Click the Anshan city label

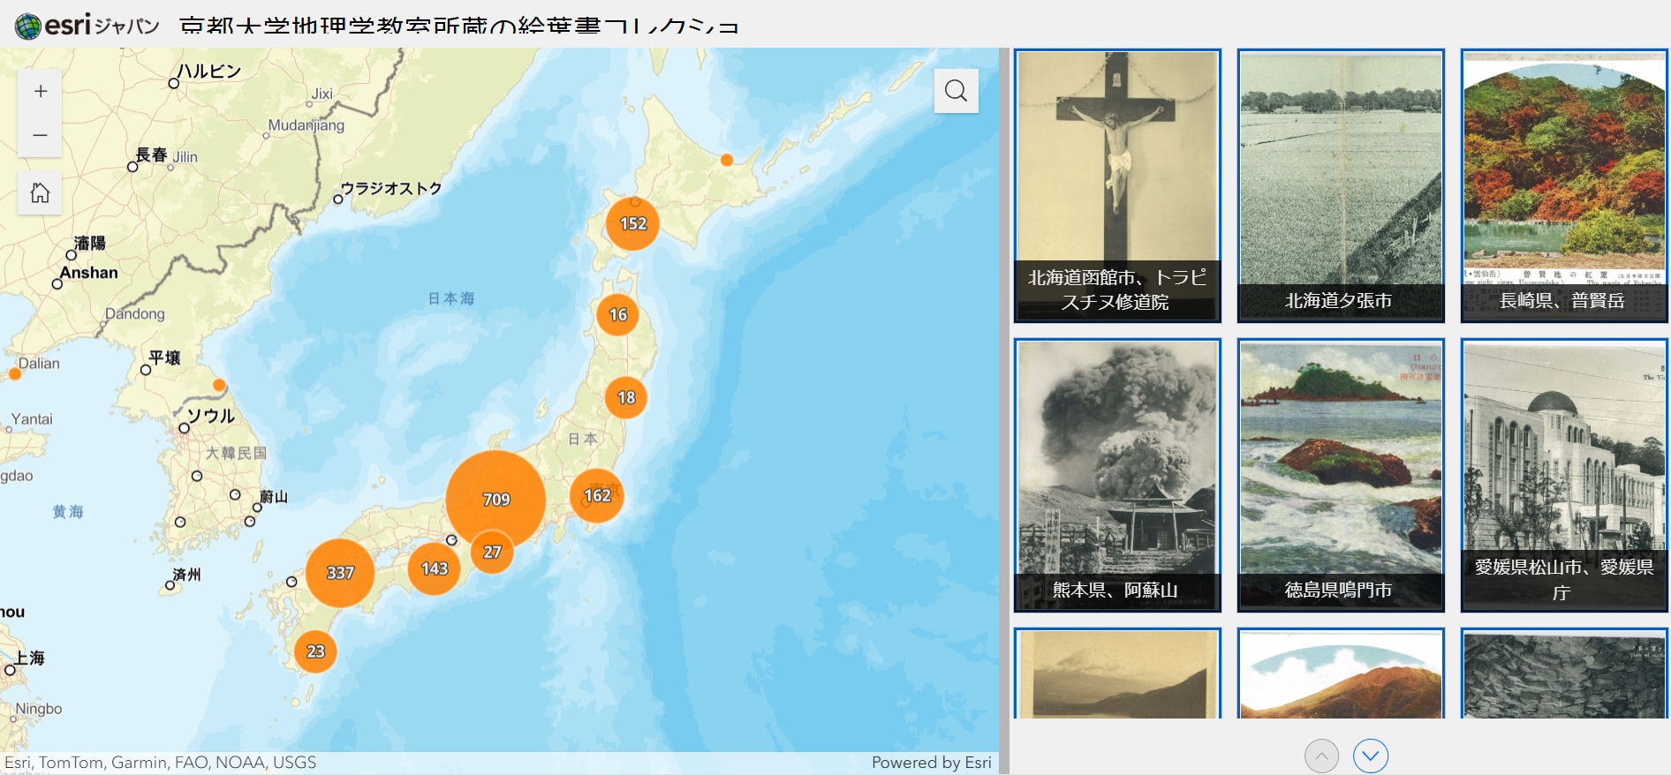tap(89, 273)
